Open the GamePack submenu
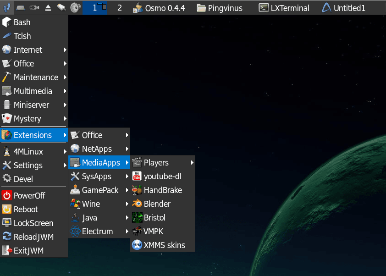Viewport: 386px width, 276px height. 99,190
